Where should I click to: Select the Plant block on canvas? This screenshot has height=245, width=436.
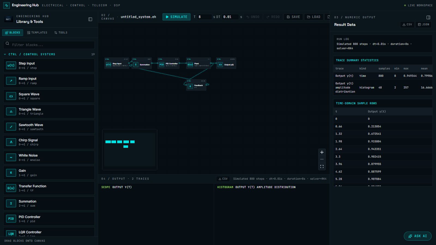pos(198,63)
